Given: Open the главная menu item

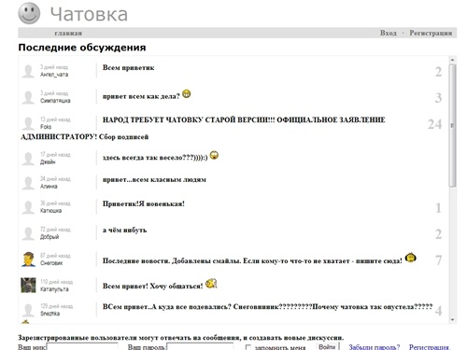Looking at the screenshot, I should 68,33.
